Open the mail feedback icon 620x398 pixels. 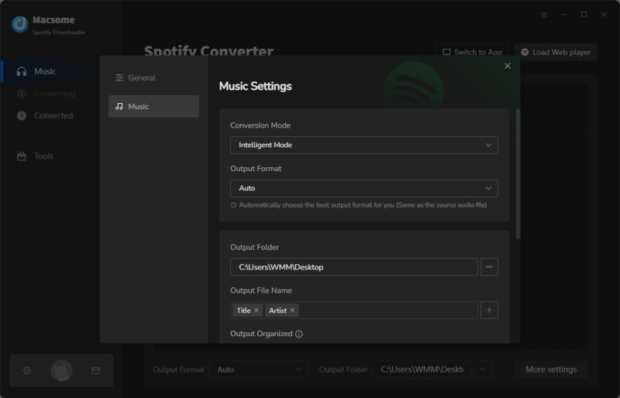click(x=95, y=370)
